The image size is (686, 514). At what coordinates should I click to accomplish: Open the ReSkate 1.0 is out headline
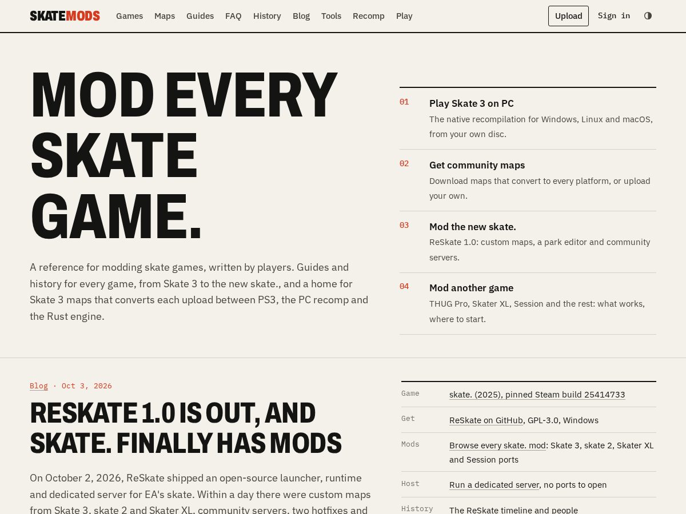pos(186,428)
